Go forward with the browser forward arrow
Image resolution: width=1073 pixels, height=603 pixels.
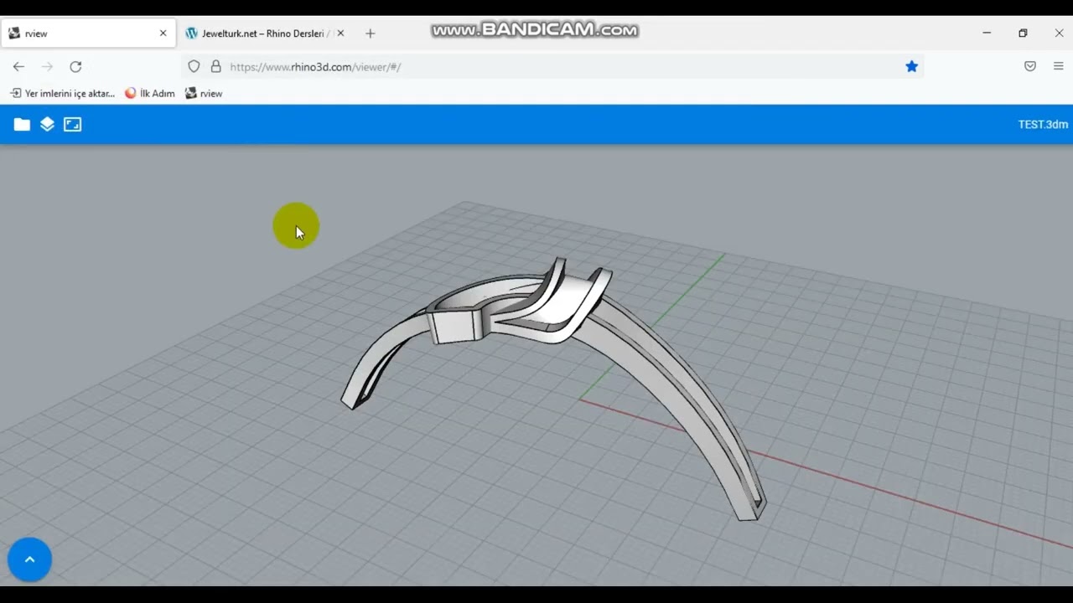click(x=47, y=67)
